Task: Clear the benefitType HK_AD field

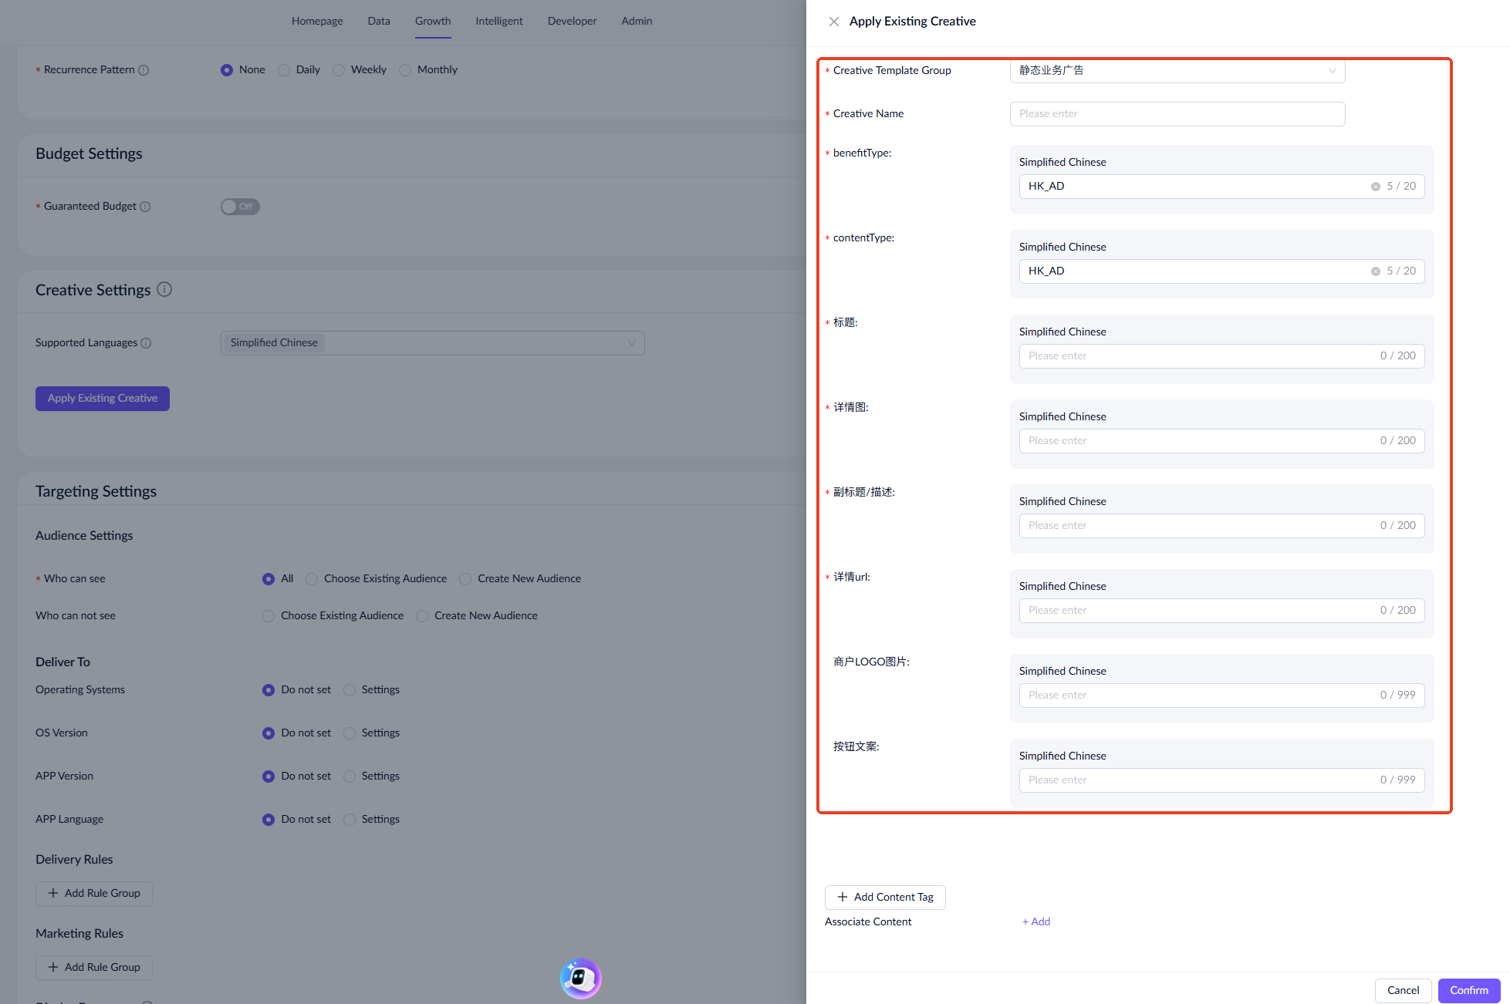Action: coord(1375,187)
